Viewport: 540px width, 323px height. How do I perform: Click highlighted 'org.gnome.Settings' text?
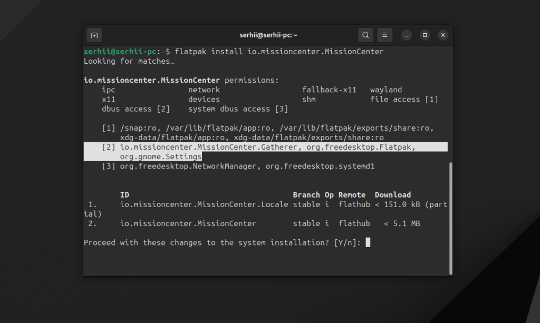[x=161, y=157]
